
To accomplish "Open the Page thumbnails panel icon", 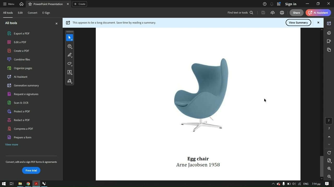I will tap(329, 50).
